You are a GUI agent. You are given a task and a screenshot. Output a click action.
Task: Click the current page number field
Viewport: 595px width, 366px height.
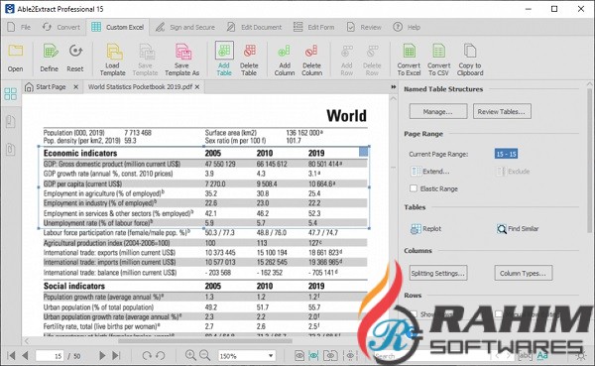coord(50,356)
